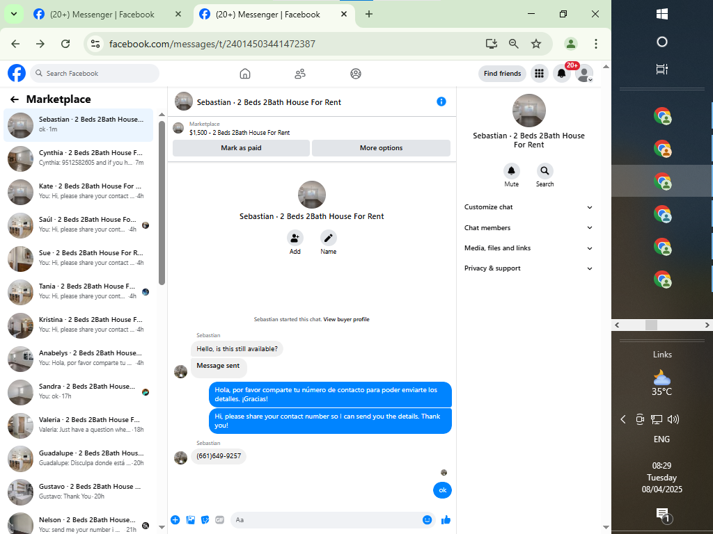
Task: Click the Chrome address bar URL
Action: (212, 44)
